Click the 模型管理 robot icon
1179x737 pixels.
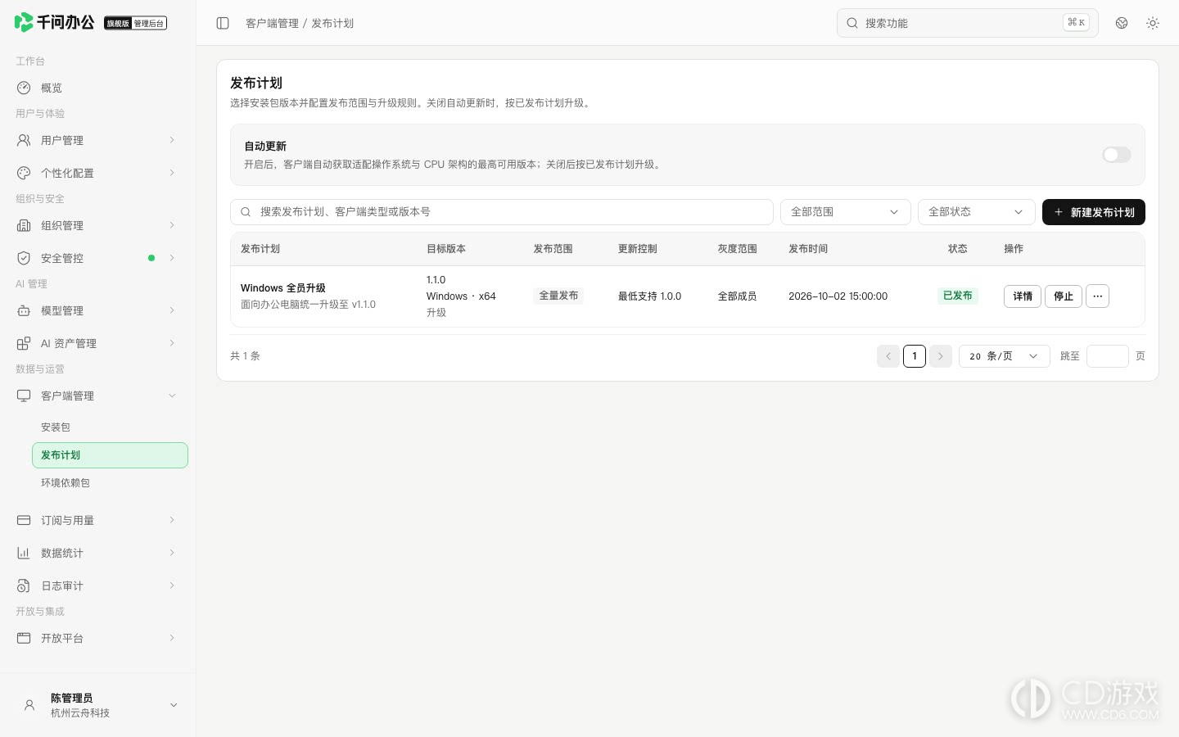24,310
